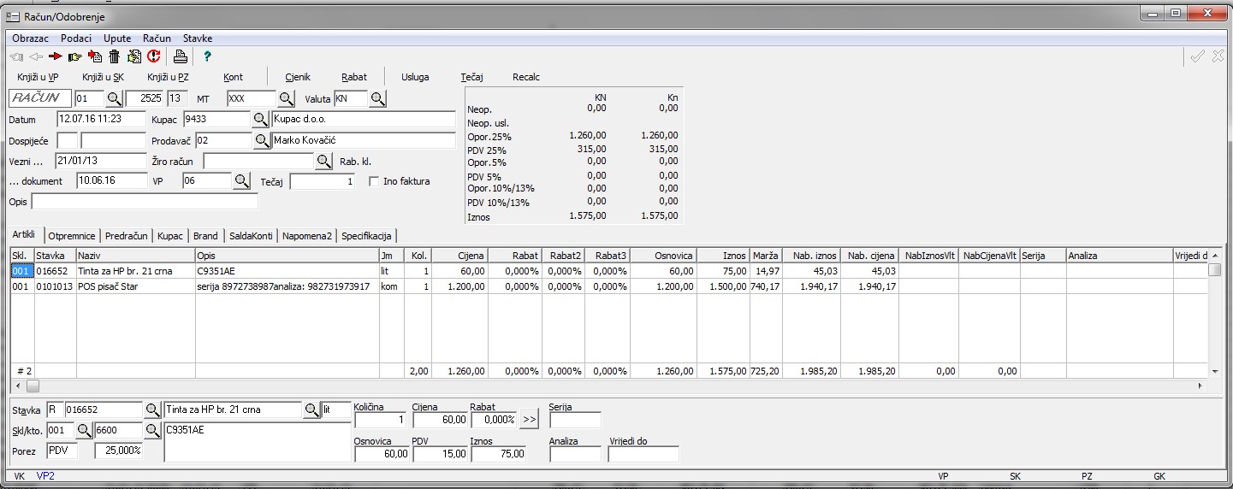Click the >> button next to Rabat field
This screenshot has width=1233, height=489.
pyautogui.click(x=530, y=420)
